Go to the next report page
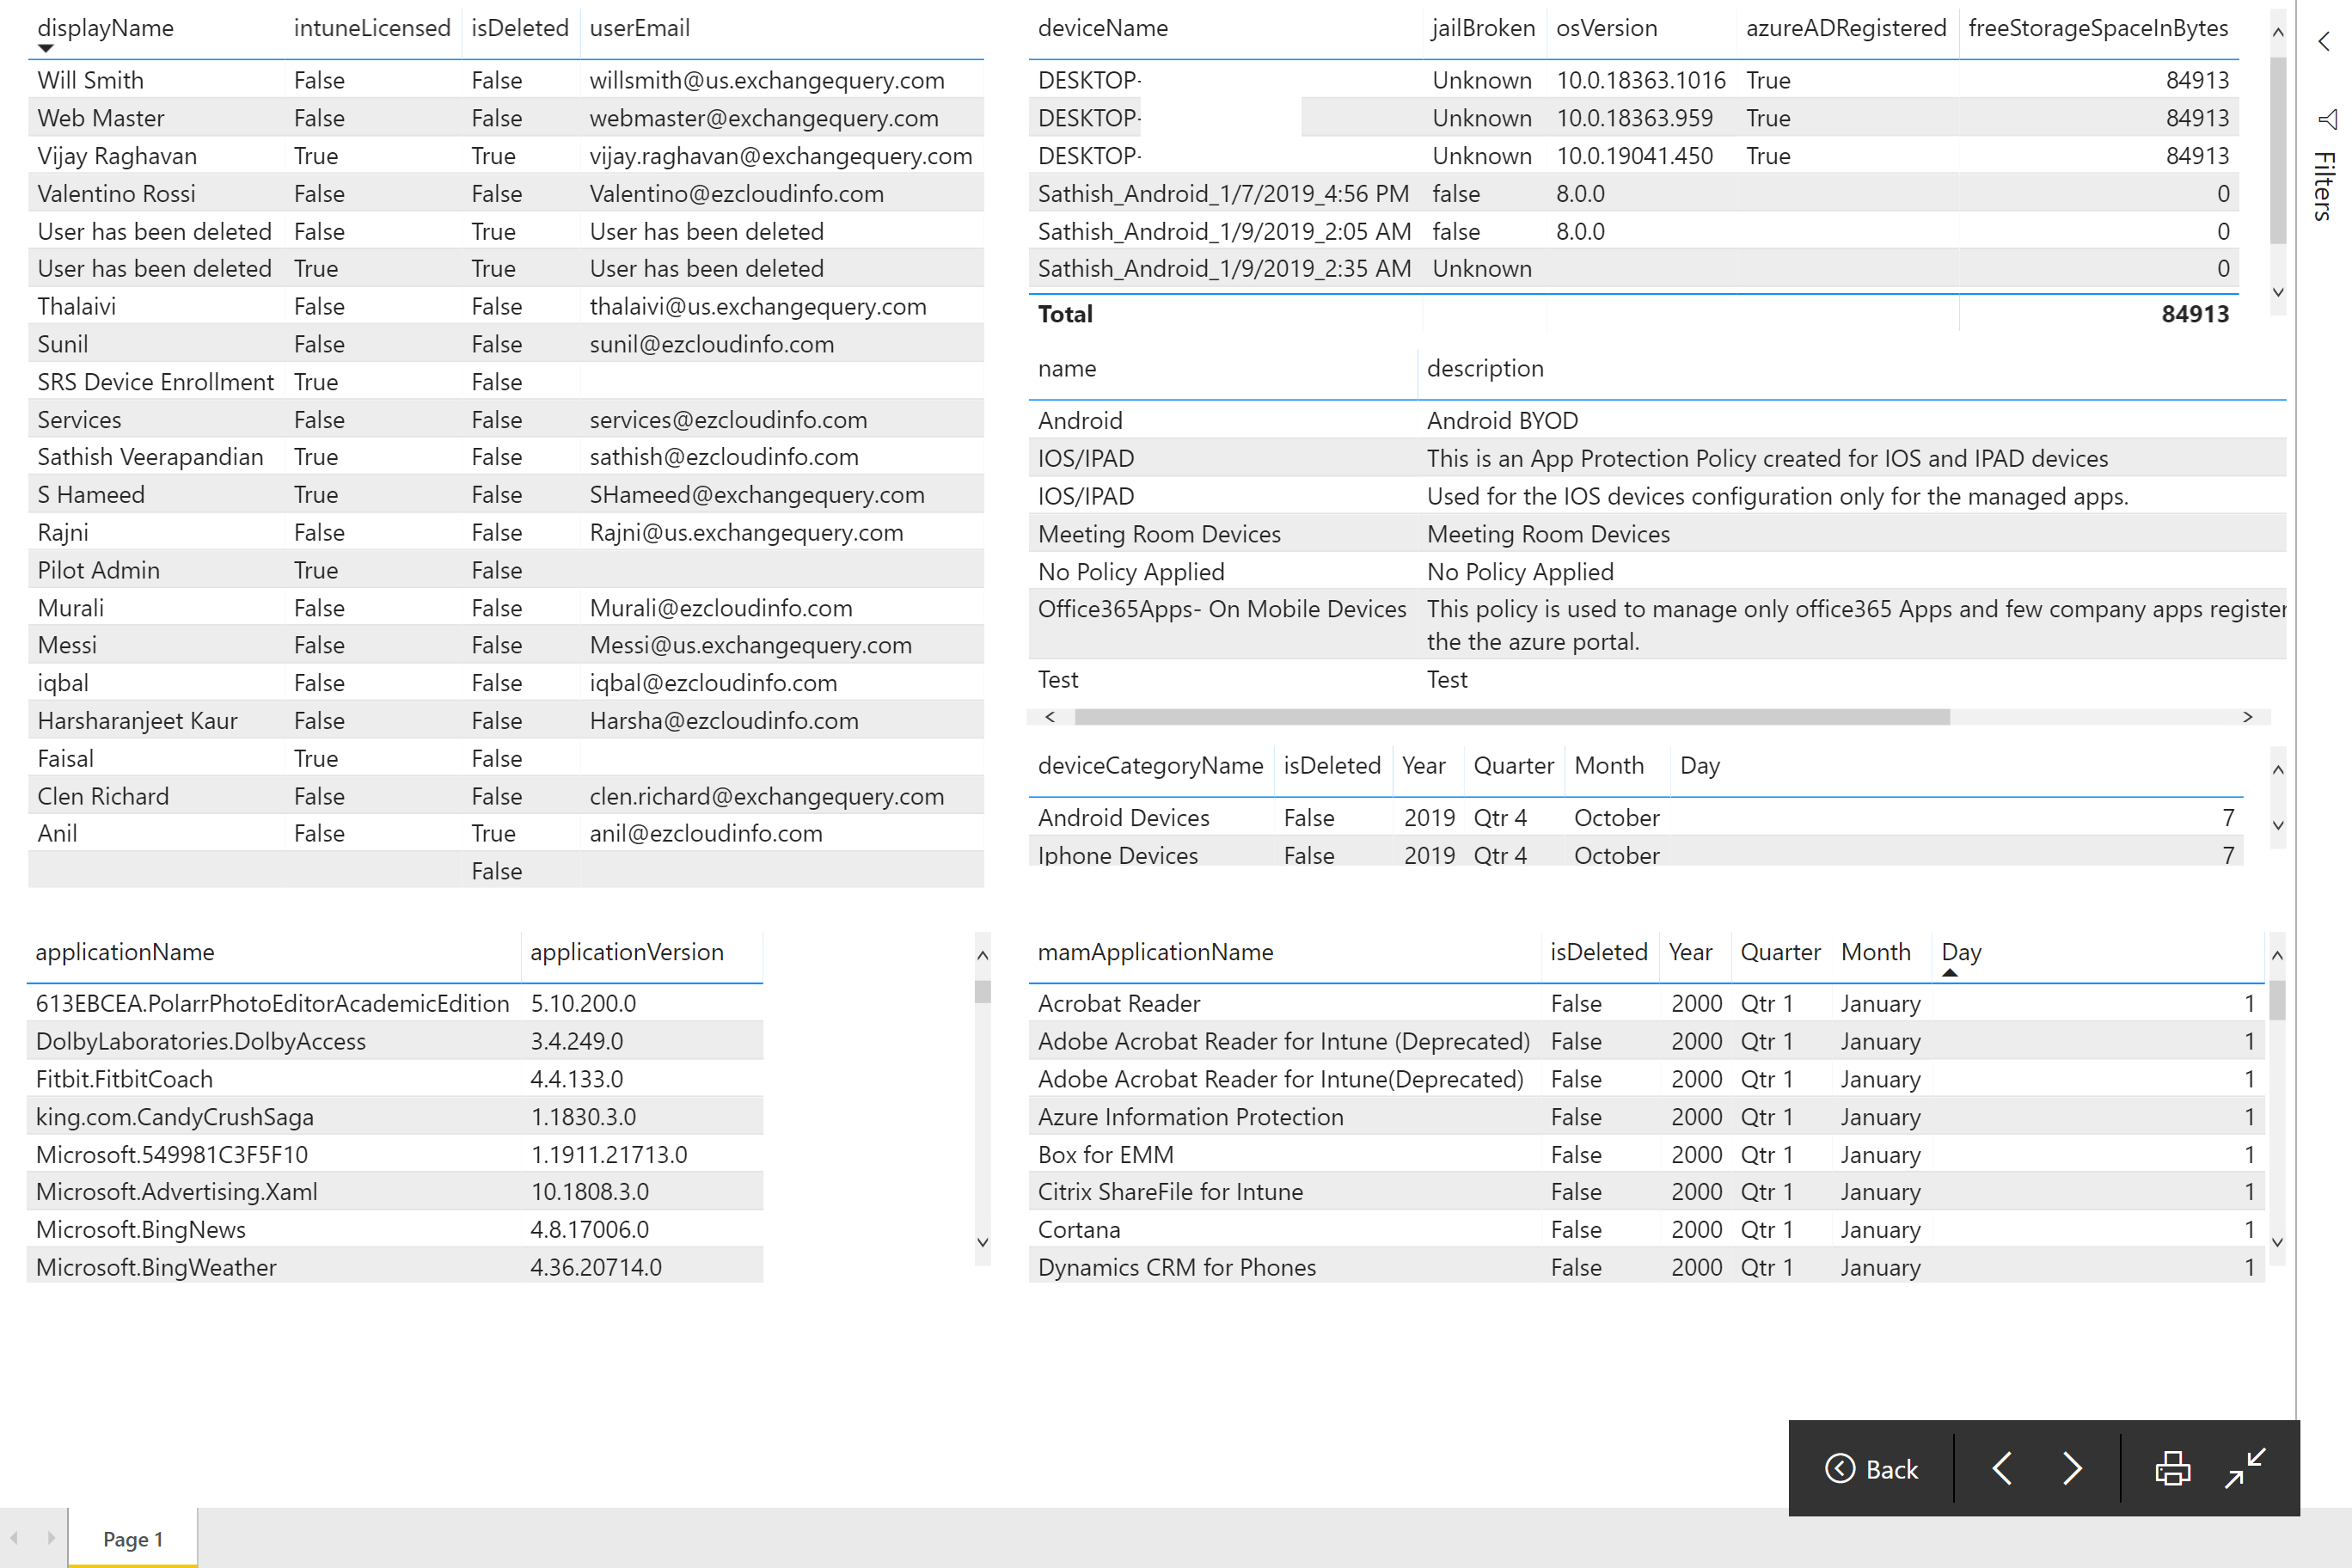 tap(2072, 1468)
